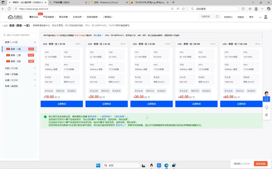Viewport: 272px width, 169px height.
Task: Switch to the 143.20.8.236 ping tab
Action: 149,2
